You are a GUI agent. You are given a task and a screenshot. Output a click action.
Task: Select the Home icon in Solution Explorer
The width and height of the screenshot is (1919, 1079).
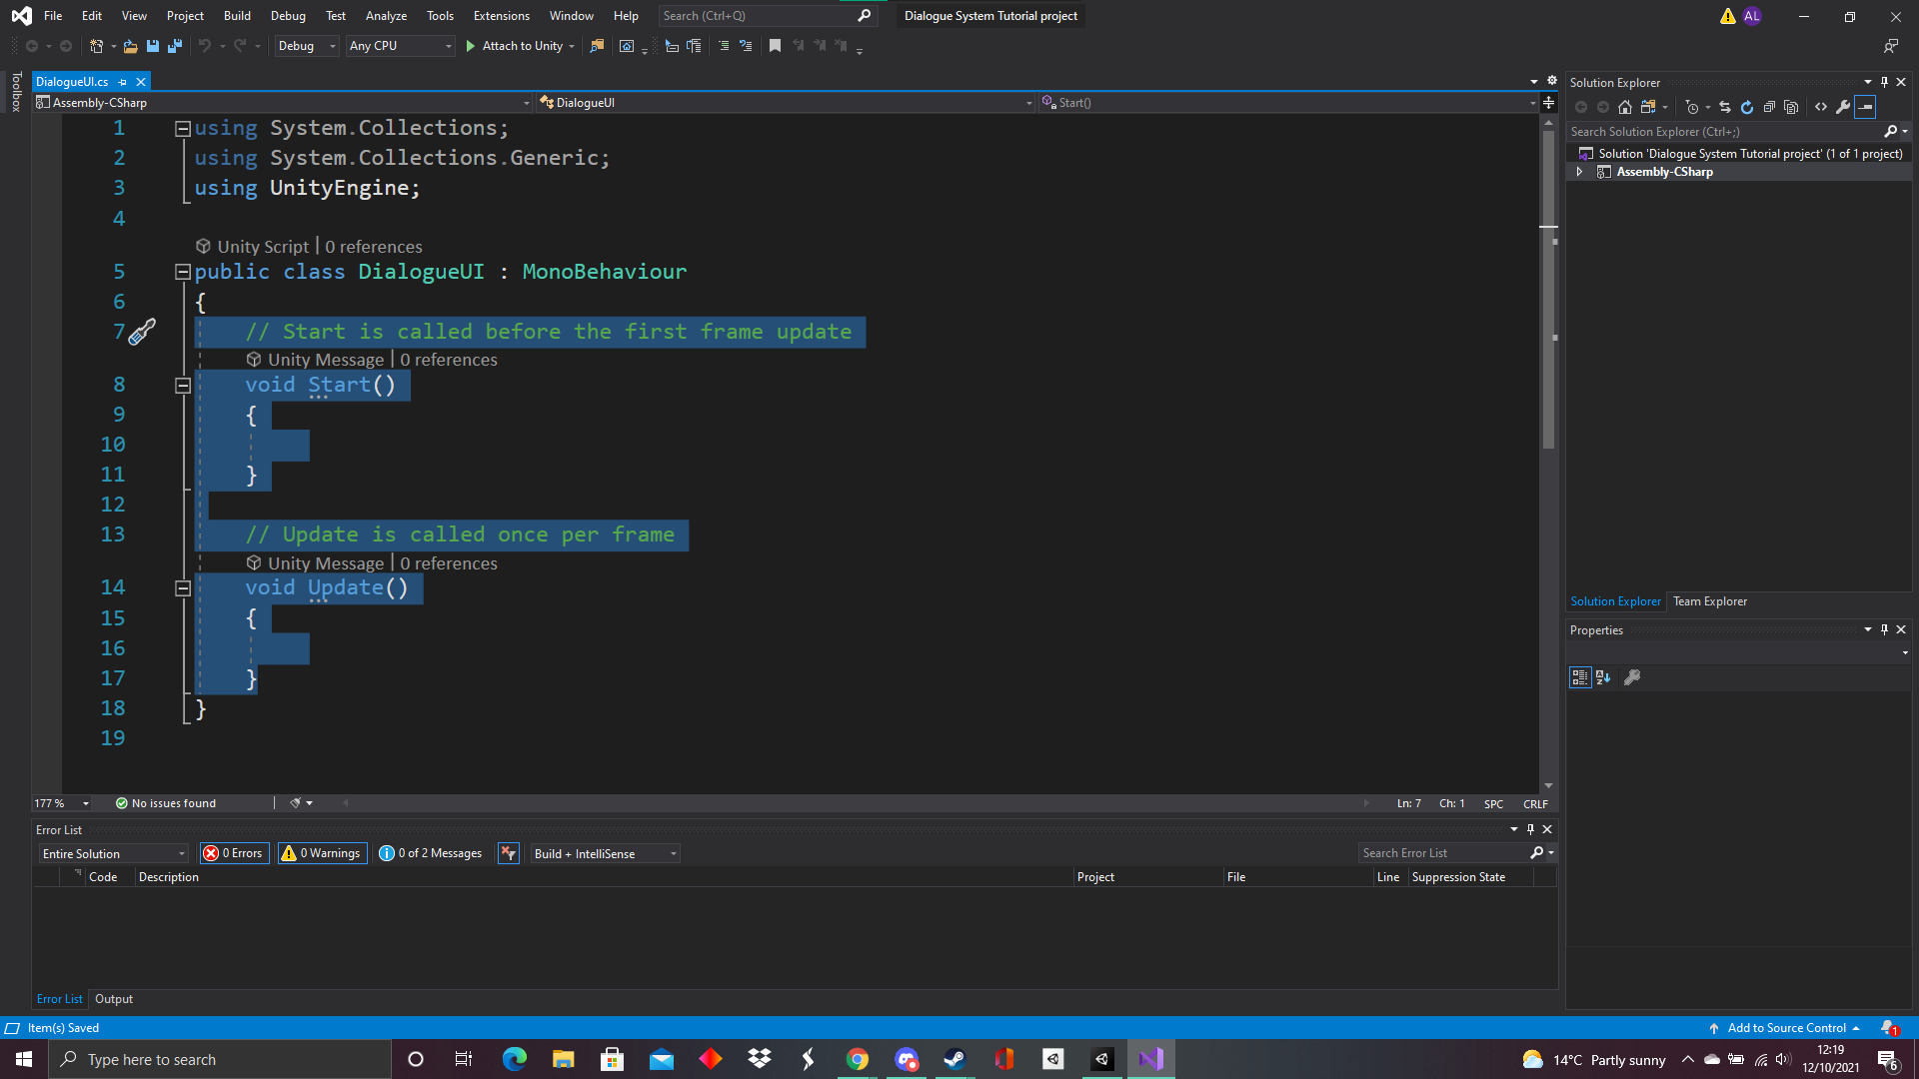pos(1624,107)
